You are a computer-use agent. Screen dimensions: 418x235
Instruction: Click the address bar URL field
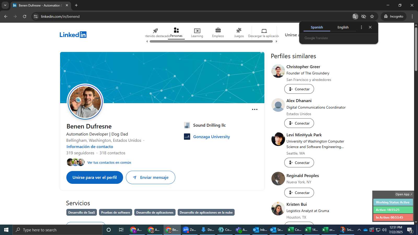193,16
